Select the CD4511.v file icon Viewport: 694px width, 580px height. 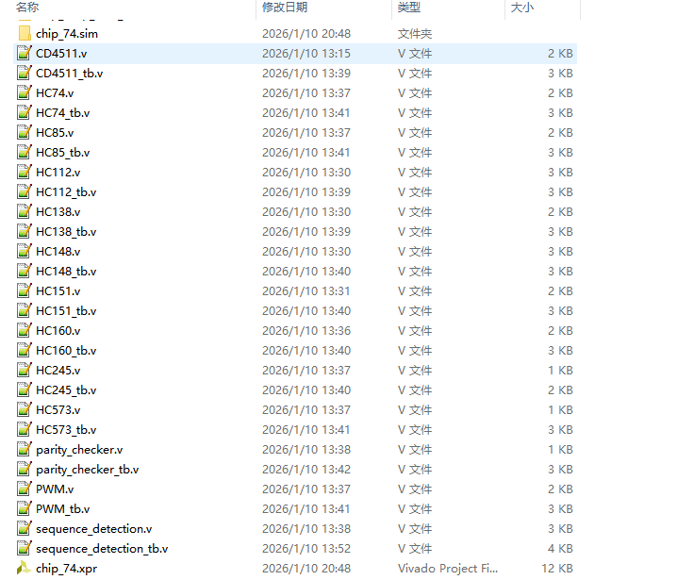click(25, 53)
